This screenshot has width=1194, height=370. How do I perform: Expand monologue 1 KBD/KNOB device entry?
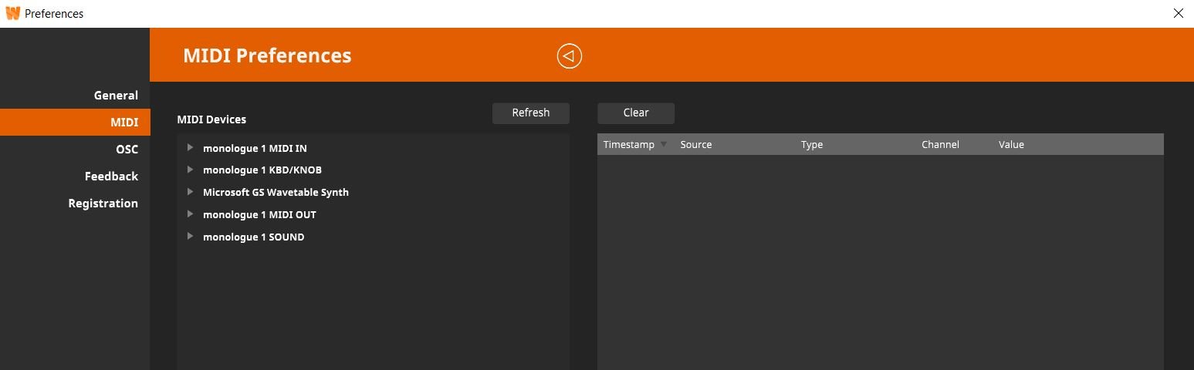(x=190, y=170)
